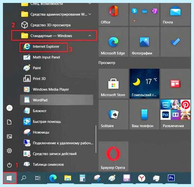Viewport: 194px width, 187px height.
Task: Open Подключение к удаленному рабоч...
Action: point(57,143)
